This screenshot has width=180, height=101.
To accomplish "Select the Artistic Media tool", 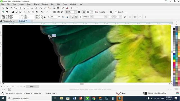I will point(24,8).
